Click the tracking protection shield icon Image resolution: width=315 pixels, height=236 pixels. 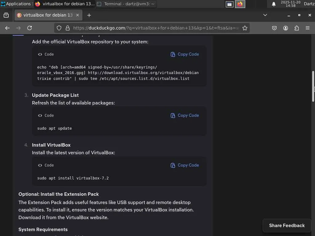click(59, 28)
